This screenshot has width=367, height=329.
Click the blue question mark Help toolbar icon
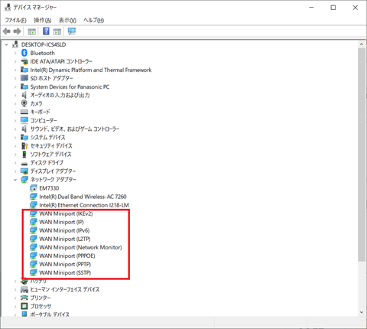click(x=46, y=31)
